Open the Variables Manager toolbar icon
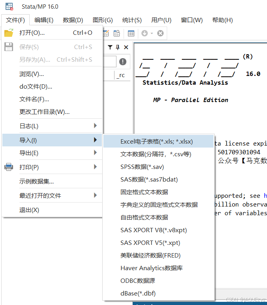 point(131,33)
